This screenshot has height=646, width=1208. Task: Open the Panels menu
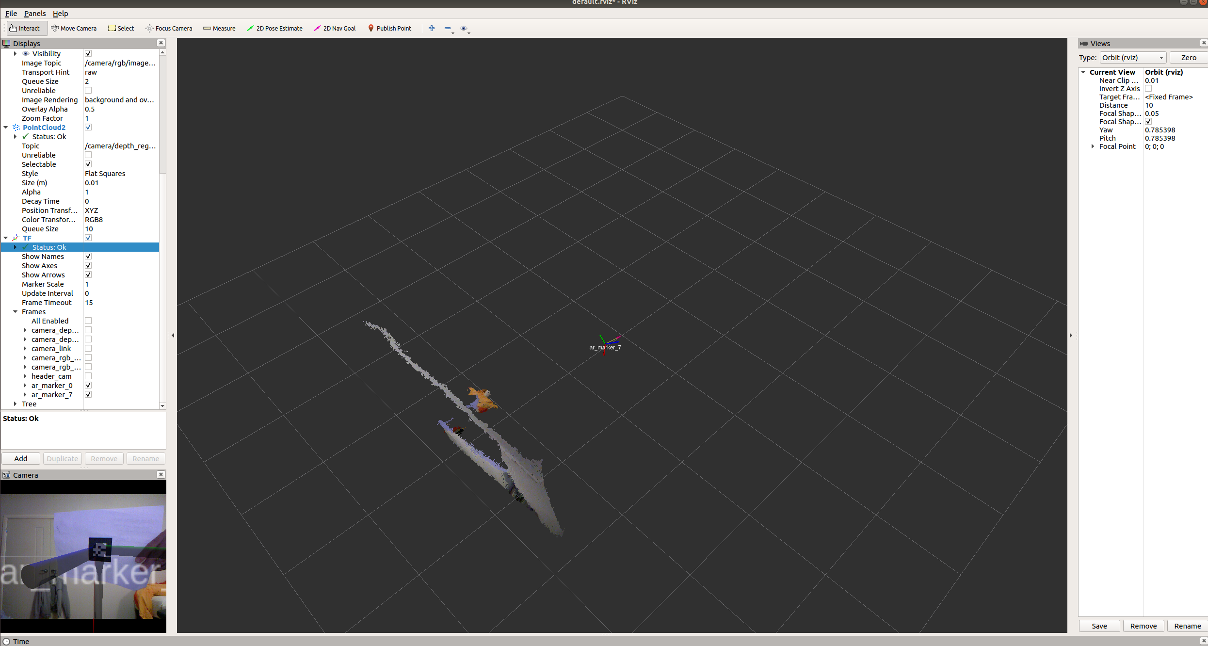pyautogui.click(x=35, y=14)
